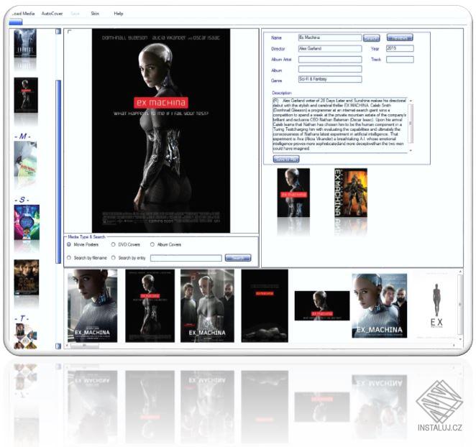Screen dimensions: 476x447
Task: Click the Genre field showing Sci-Fi & Fantasy
Action: (330, 79)
